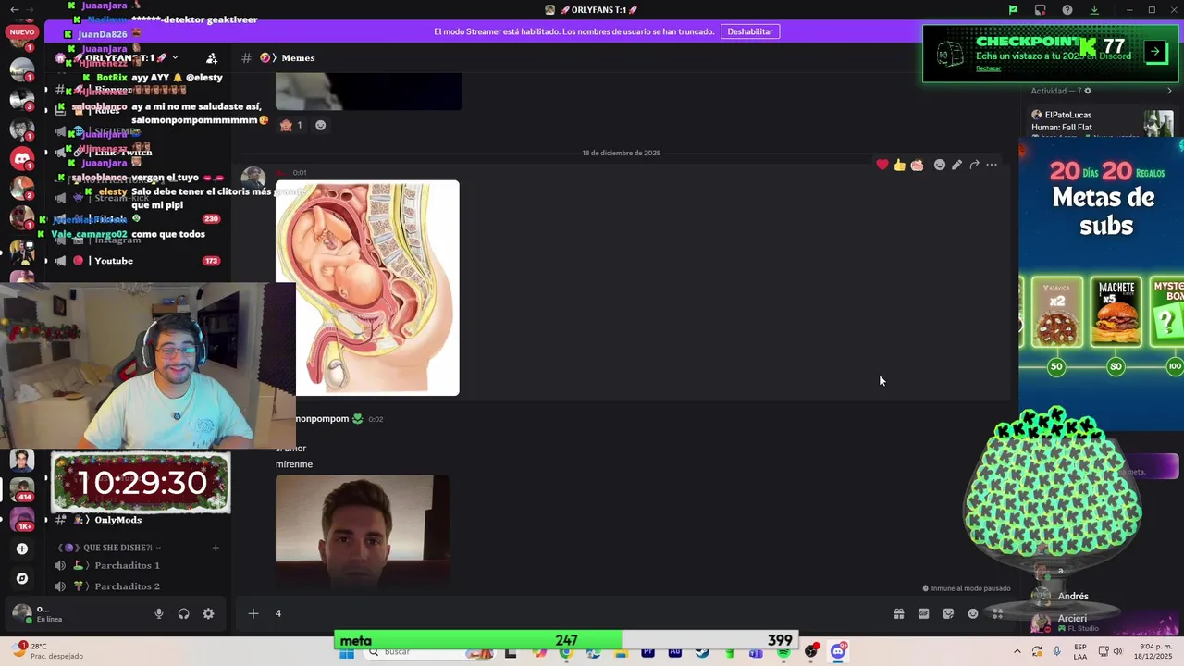React with red heart on hovered message

pyautogui.click(x=882, y=165)
